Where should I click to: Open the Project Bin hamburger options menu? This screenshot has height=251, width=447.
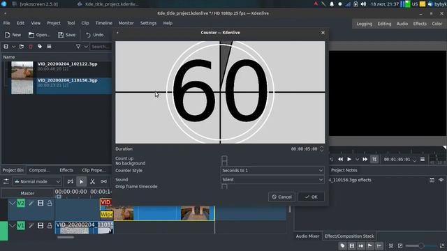(49, 47)
